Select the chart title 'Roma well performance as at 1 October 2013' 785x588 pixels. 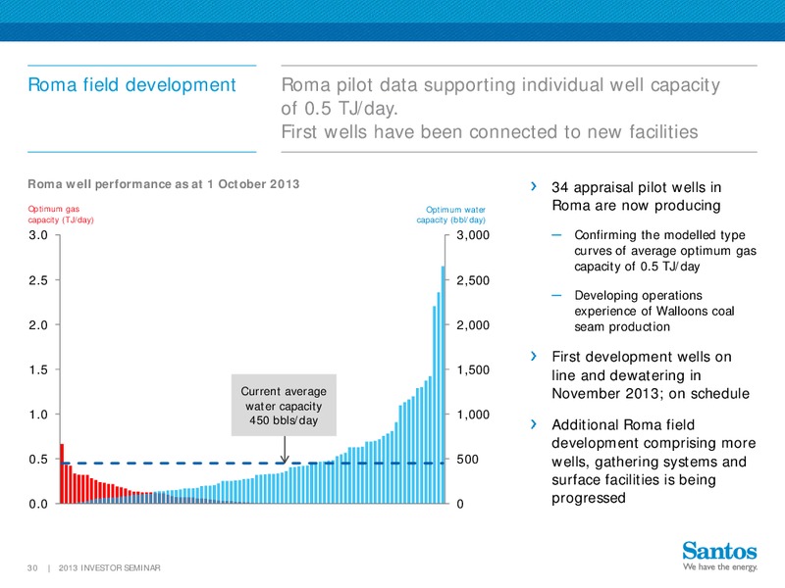click(x=164, y=184)
